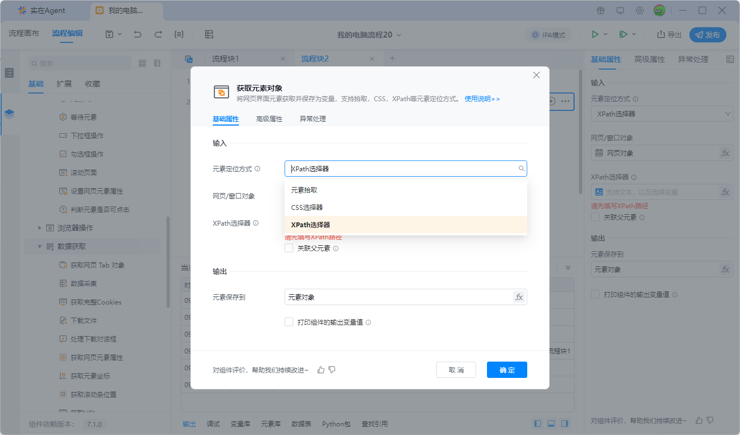740x435 pixels.
Task: Click the 取消 button
Action: click(x=456, y=370)
